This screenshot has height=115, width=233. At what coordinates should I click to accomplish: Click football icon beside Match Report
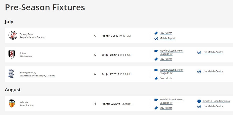coord(156,38)
